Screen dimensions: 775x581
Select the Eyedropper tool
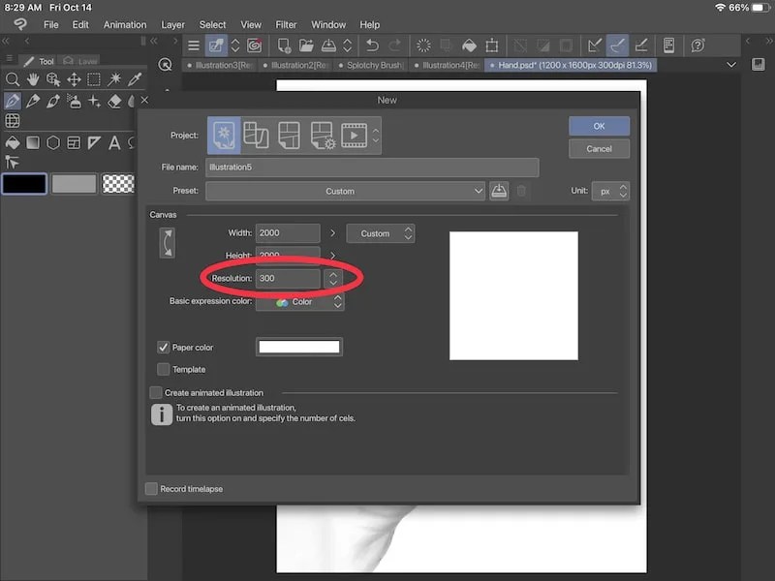click(x=135, y=79)
